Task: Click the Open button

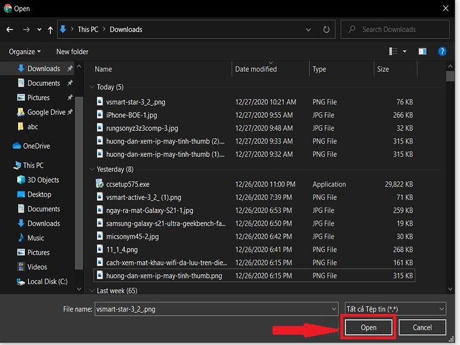Action: (368, 327)
